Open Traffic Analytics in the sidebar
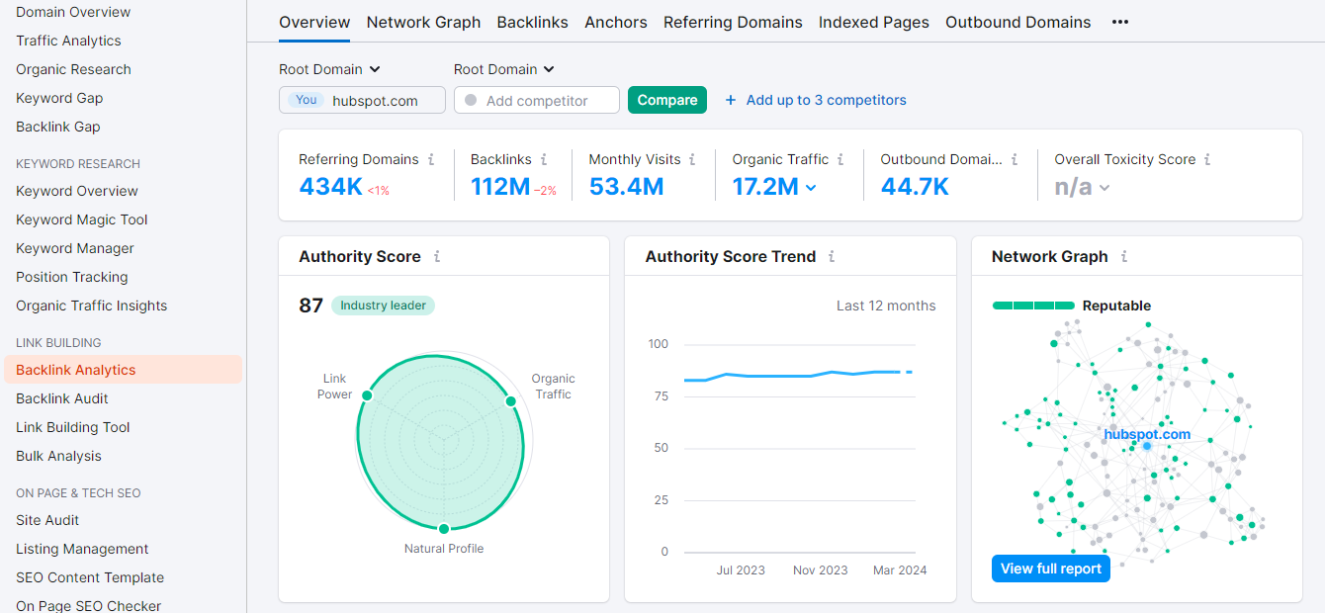Screen dimensions: 1325x613 (68, 41)
